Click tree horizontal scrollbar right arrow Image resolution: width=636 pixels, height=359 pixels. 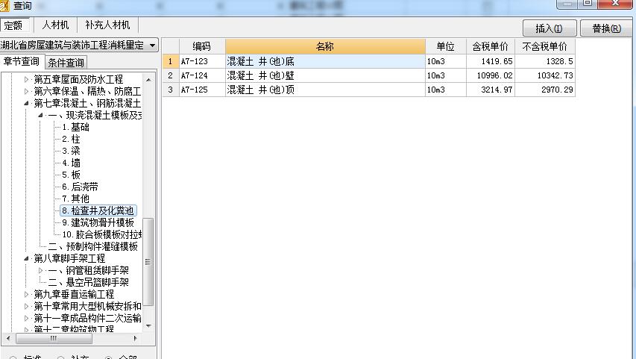(135, 338)
